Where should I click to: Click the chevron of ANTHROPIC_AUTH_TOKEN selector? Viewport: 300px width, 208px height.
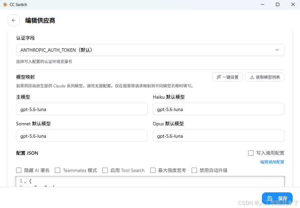[x=277, y=50]
